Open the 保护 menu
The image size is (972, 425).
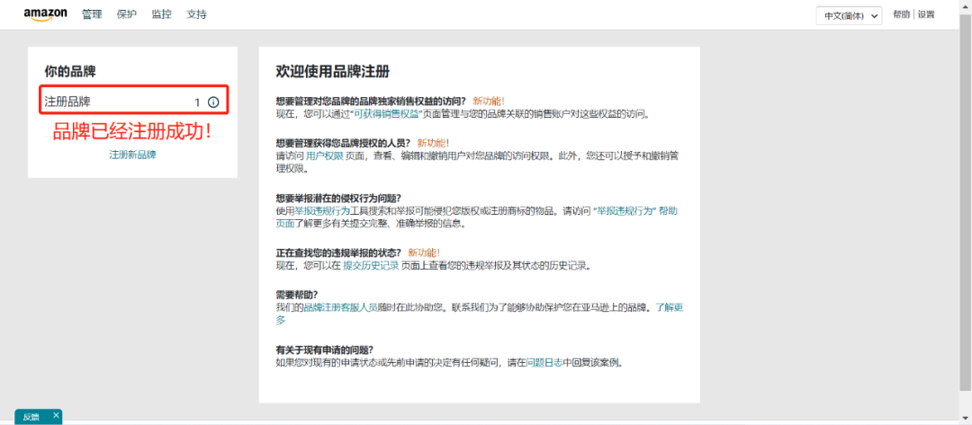(x=127, y=14)
